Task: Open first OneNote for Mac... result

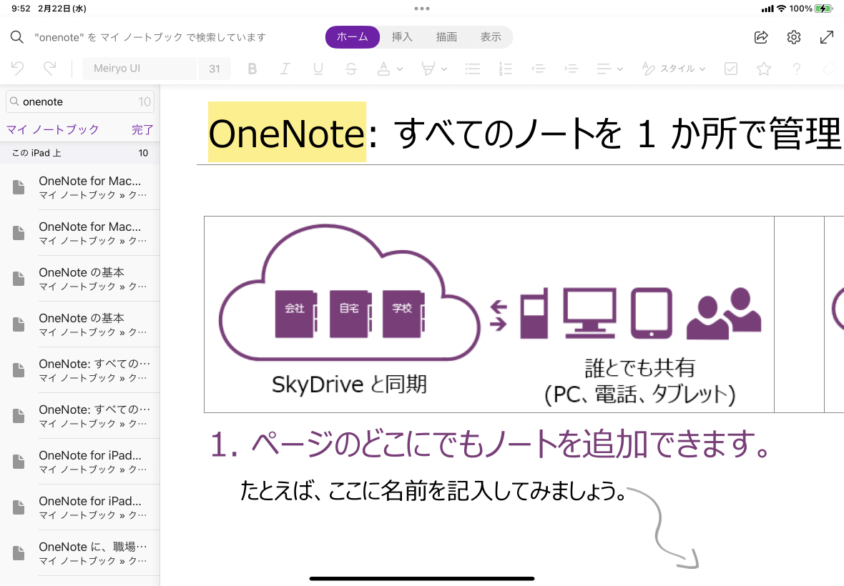Action: pyautogui.click(x=80, y=187)
